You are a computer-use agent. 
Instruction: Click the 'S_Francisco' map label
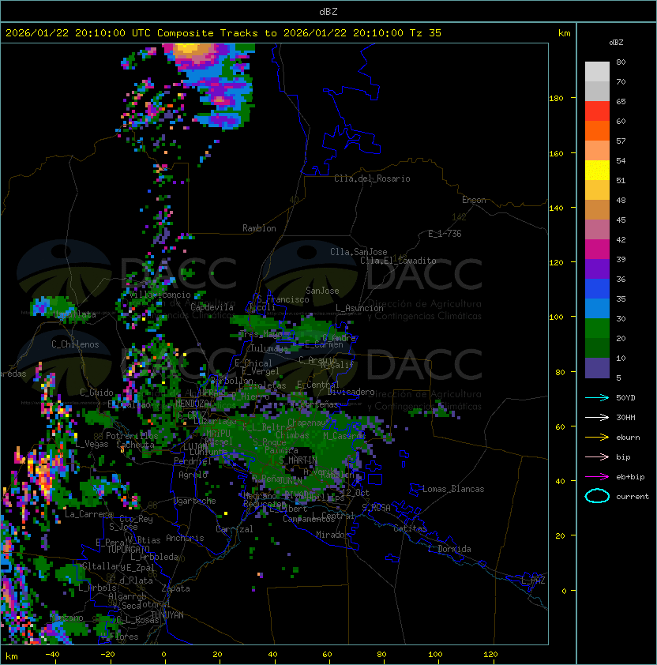pyautogui.click(x=283, y=299)
